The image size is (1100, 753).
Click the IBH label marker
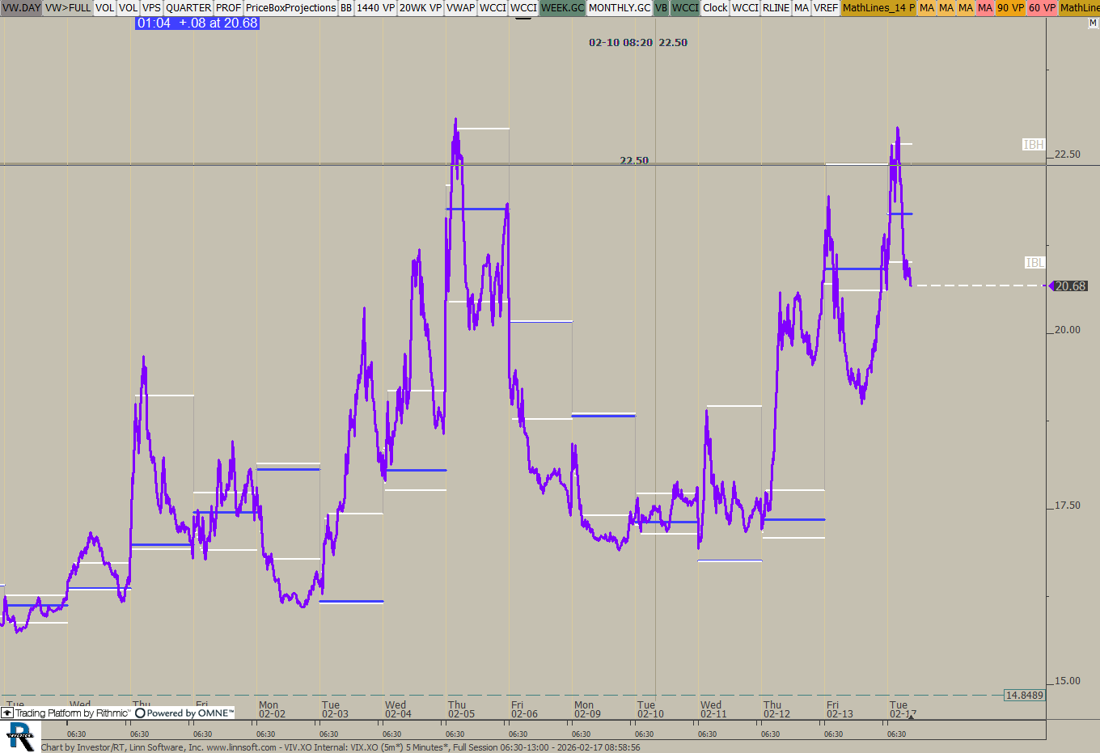[1033, 145]
